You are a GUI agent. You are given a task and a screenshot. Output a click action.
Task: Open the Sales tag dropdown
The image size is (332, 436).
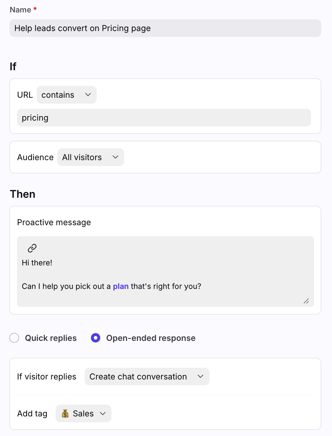pos(84,414)
